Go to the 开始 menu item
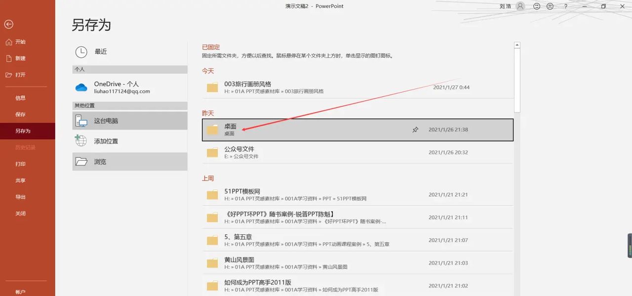Image resolution: width=632 pixels, height=296 pixels. pyautogui.click(x=20, y=42)
